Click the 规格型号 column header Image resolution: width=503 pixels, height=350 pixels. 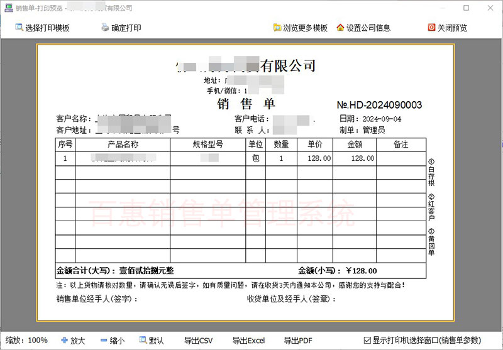[x=208, y=145]
